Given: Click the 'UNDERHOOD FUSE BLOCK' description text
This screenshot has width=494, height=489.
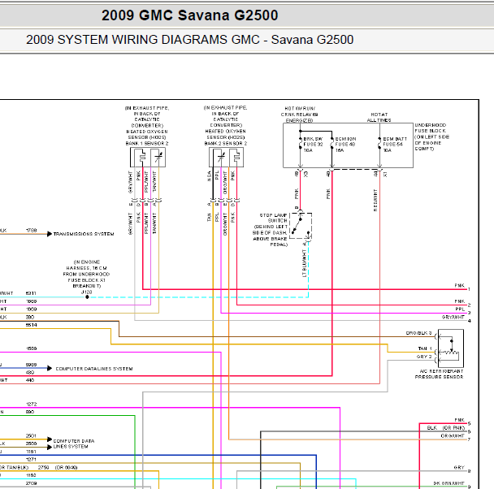Looking at the screenshot, I should tap(431, 137).
